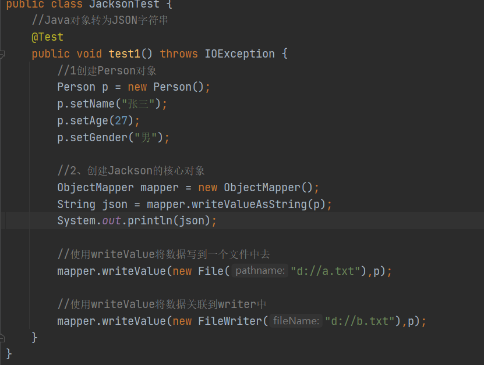Viewport: 484px width, 365px height.
Task: Select the method name test1
Action: click(125, 54)
